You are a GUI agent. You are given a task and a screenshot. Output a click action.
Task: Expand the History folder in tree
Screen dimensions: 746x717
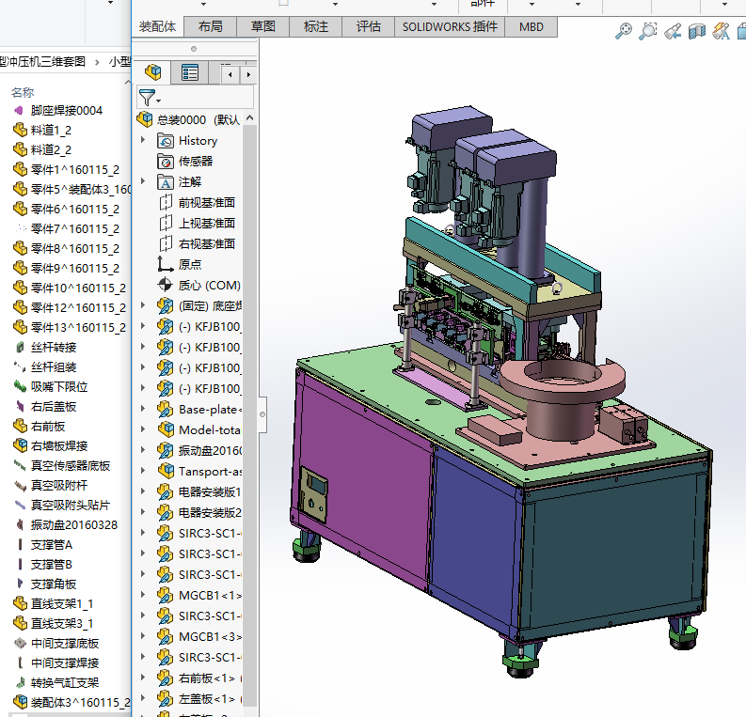coord(143,140)
